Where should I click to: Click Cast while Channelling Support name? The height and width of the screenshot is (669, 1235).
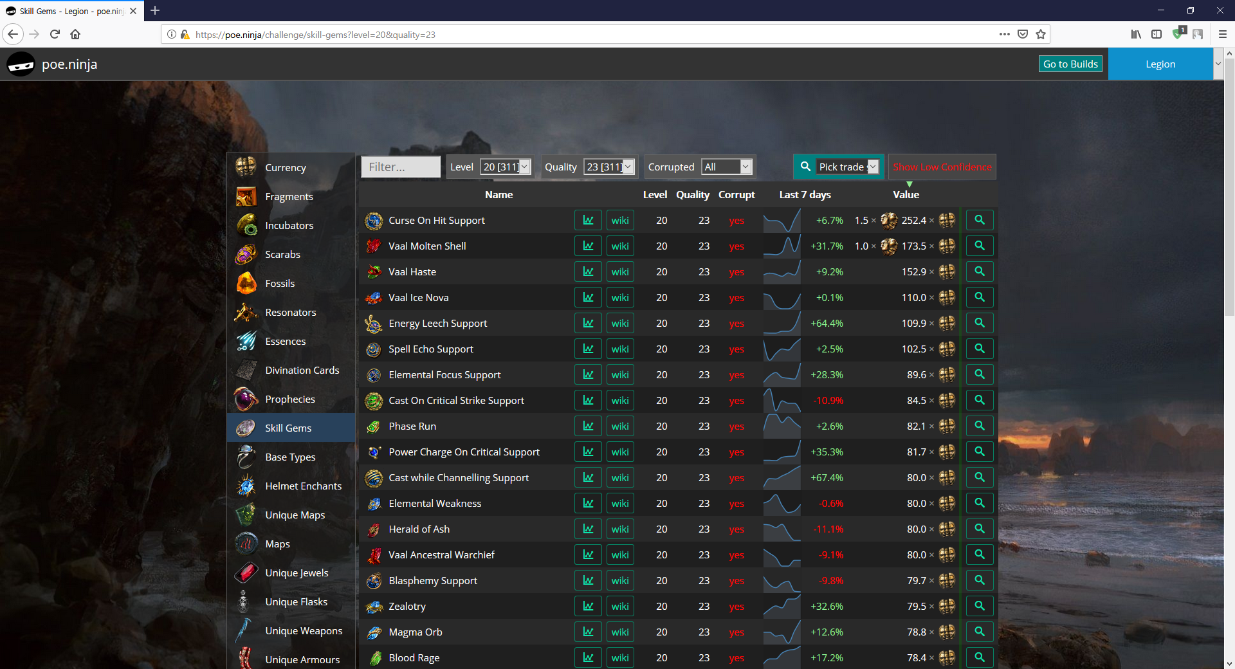click(x=459, y=477)
